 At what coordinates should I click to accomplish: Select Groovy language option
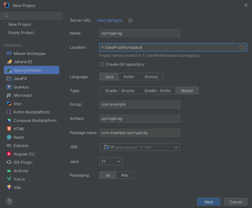[151, 77]
